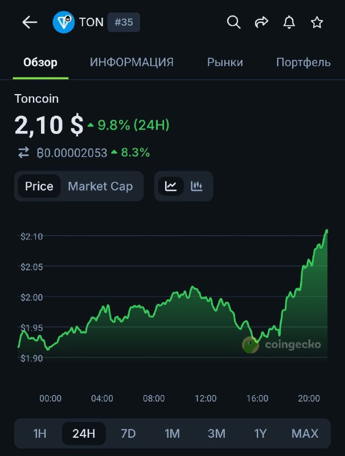This screenshot has height=456, width=345.
Task: Open notifications via the bell icon
Action: pyautogui.click(x=289, y=22)
